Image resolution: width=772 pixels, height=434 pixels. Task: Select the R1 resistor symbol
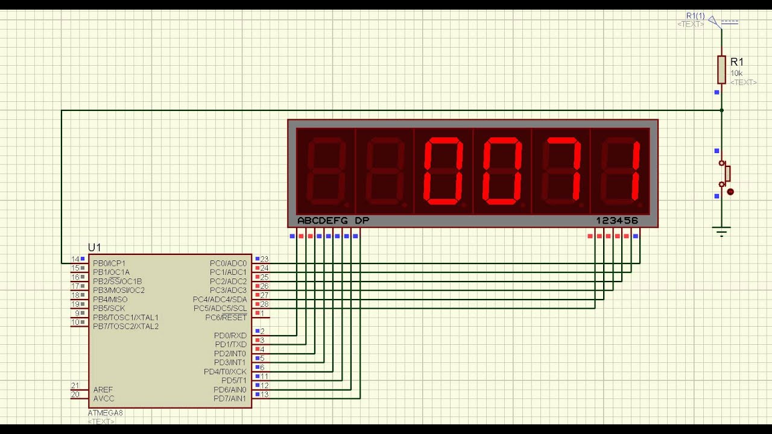coord(721,69)
